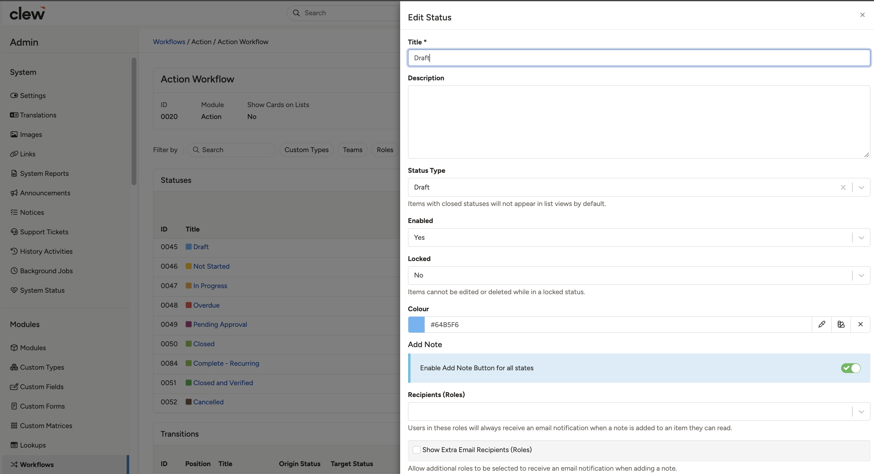Open Settings in the System sidebar
The height and width of the screenshot is (474, 874).
coord(28,96)
